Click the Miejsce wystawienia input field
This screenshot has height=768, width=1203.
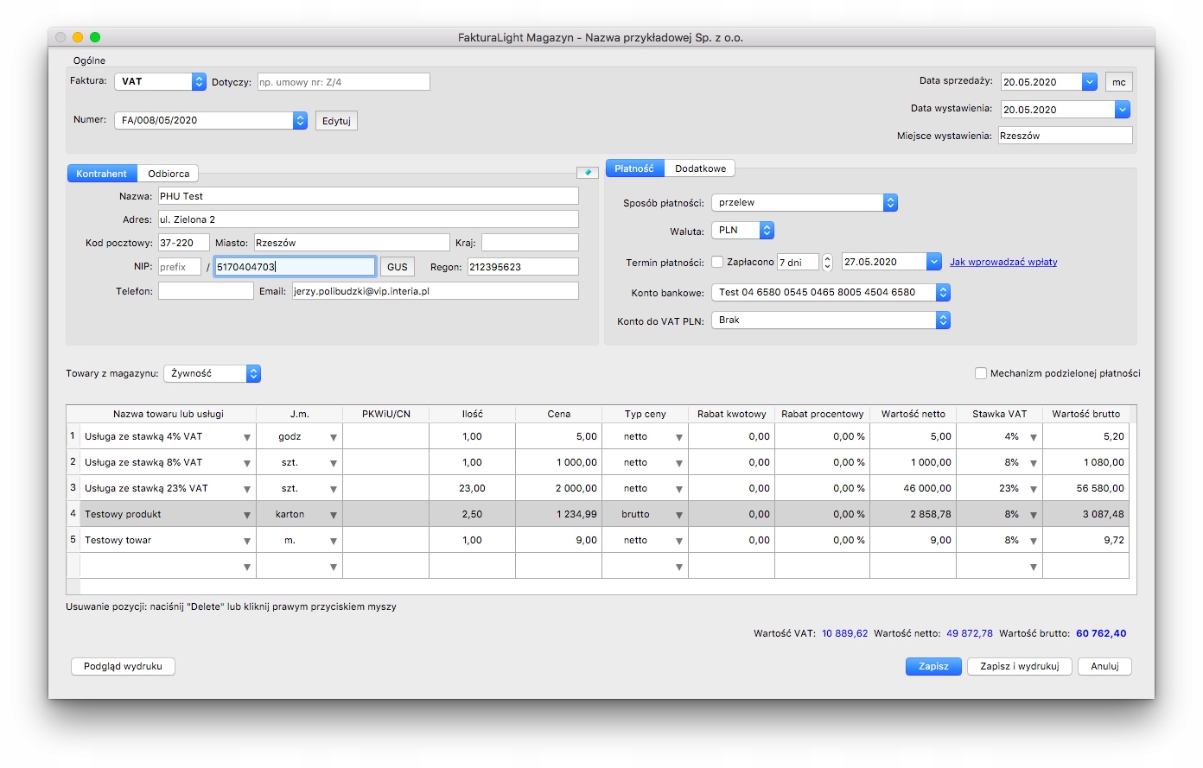[1065, 136]
